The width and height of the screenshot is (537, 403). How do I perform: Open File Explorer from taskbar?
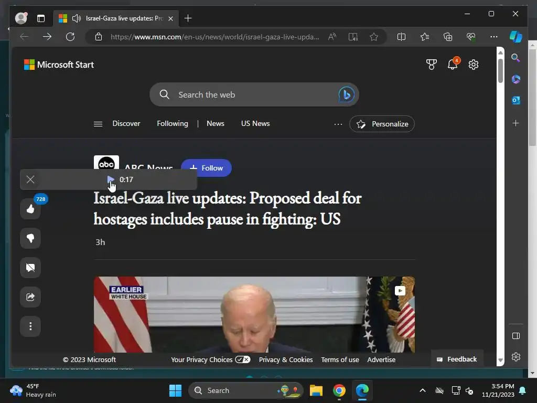tap(316, 390)
